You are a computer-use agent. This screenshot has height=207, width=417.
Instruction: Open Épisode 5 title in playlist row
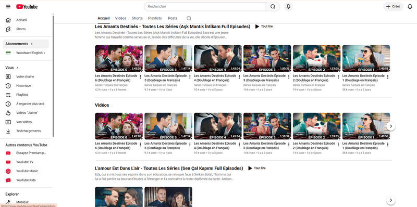point(166,78)
